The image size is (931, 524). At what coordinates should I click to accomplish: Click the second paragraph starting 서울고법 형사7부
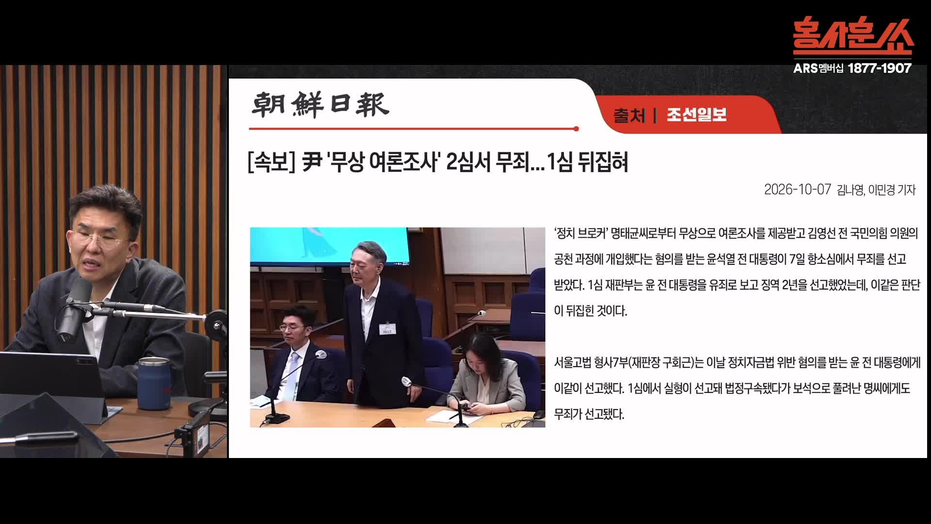click(x=737, y=388)
